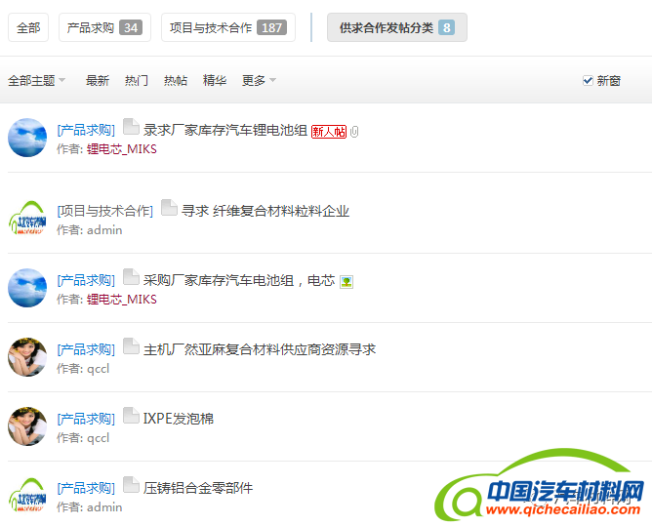Viewport: 652px width, 526px height.
Task: Click the folder icon beside 录求厂家库存汽车锂电池组
Action: pyautogui.click(x=131, y=128)
